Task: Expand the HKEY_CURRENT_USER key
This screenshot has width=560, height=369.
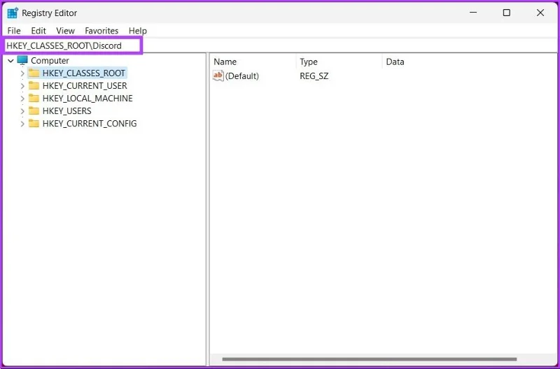Action: (22, 86)
